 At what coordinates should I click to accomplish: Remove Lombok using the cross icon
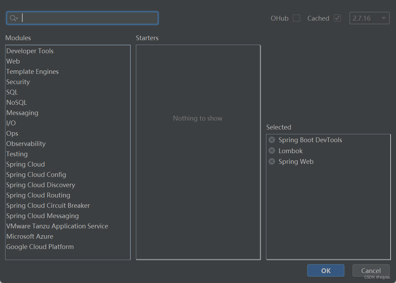pyautogui.click(x=271, y=150)
